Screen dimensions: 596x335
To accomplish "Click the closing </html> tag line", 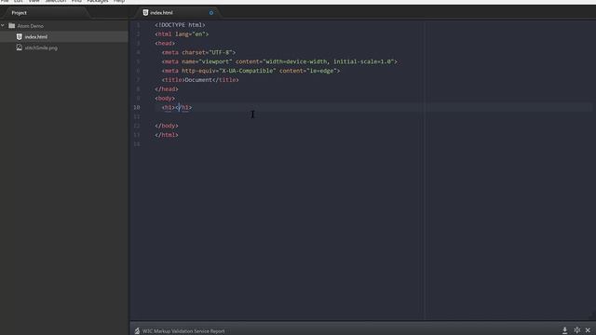I will 167,135.
